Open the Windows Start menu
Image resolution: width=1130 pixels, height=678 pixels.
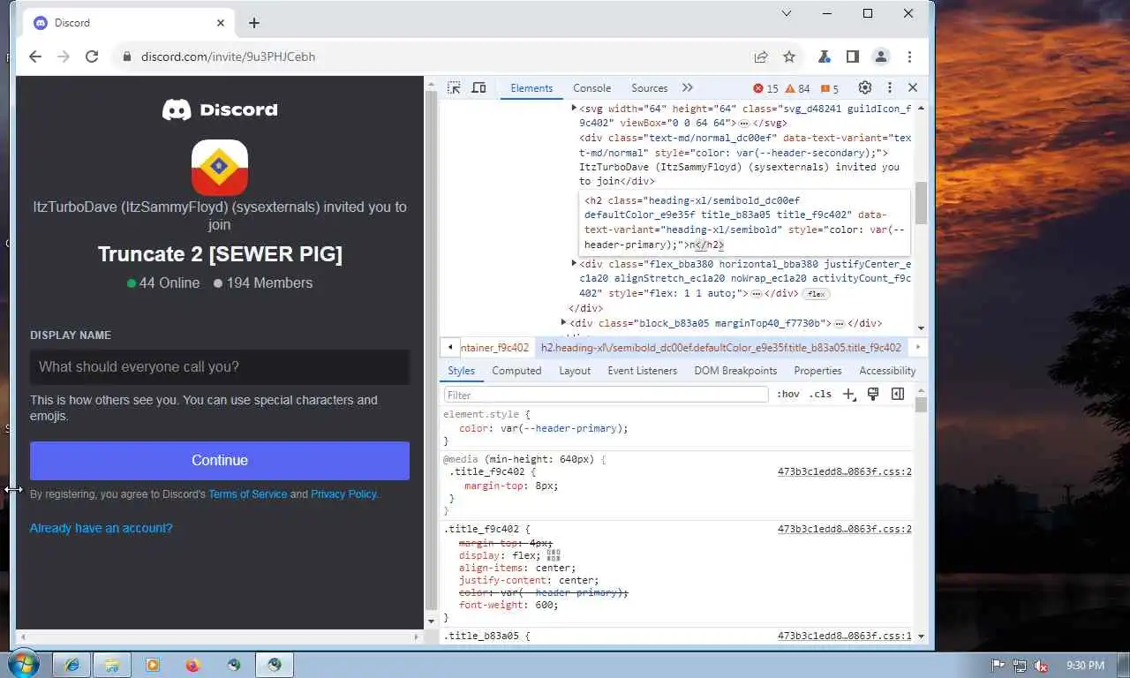pyautogui.click(x=22, y=664)
